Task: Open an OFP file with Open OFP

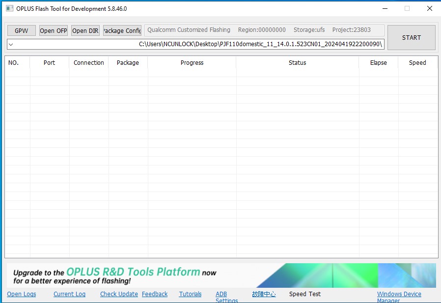Action: 54,30
